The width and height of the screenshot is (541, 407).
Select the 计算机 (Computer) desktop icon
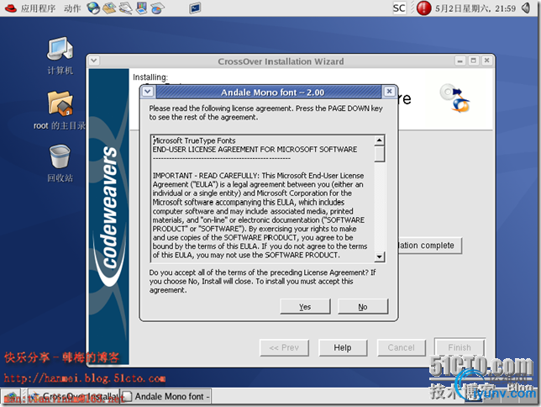point(60,55)
